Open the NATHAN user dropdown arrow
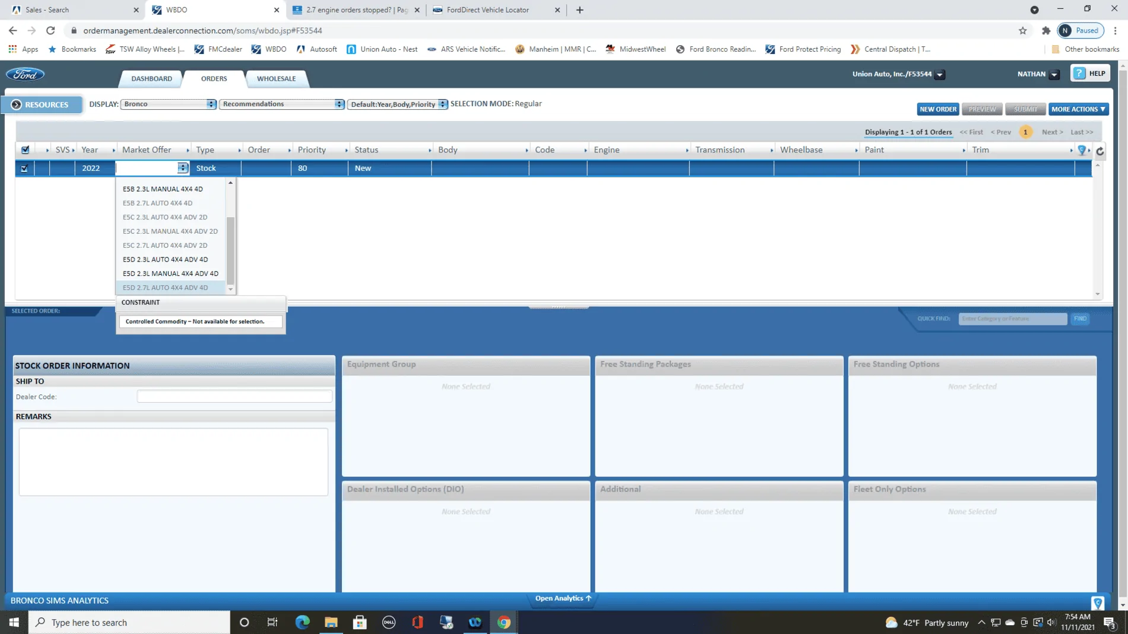 [1054, 75]
